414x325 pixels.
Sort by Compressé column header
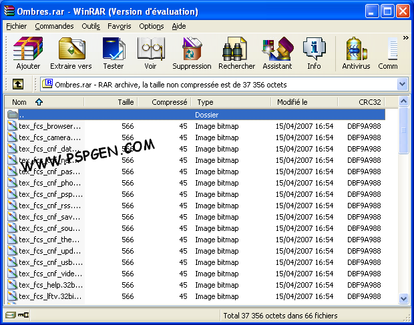click(164, 102)
